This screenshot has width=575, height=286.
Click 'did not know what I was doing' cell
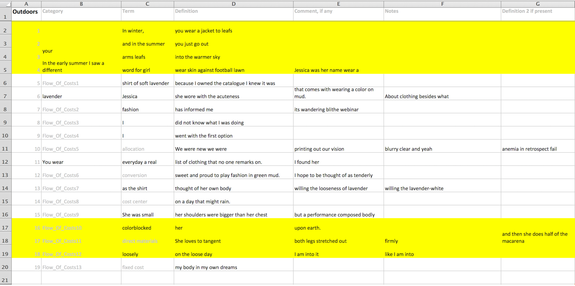pos(233,120)
